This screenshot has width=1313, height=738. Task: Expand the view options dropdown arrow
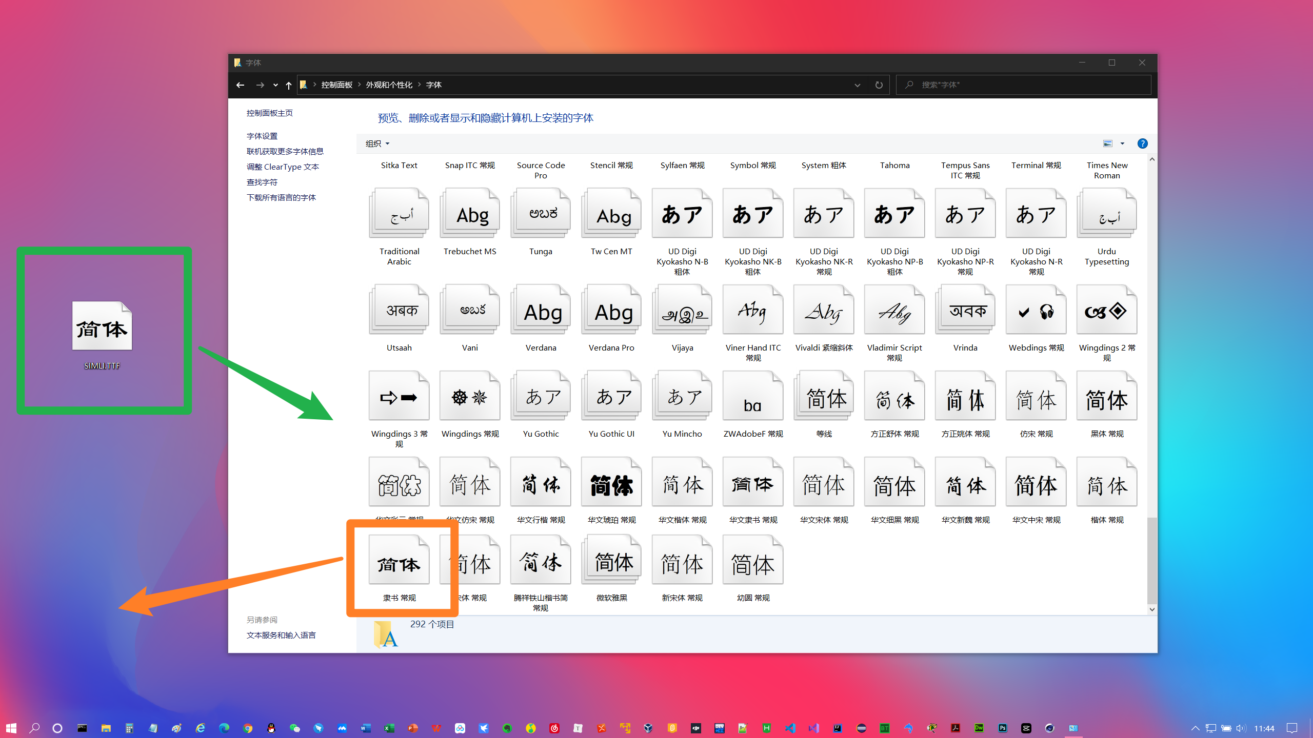(x=1122, y=143)
